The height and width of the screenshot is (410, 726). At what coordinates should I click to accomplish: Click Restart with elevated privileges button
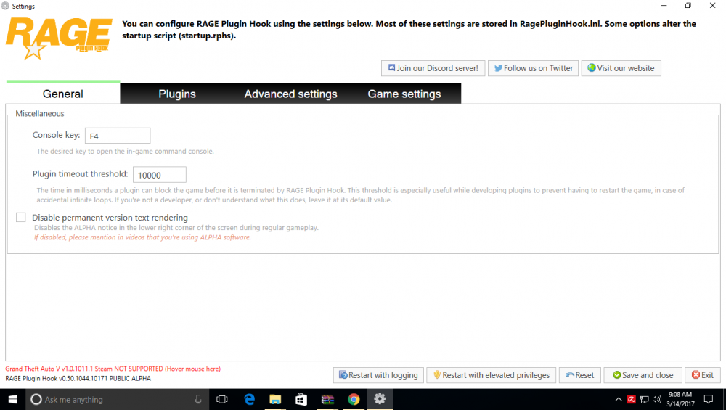492,375
